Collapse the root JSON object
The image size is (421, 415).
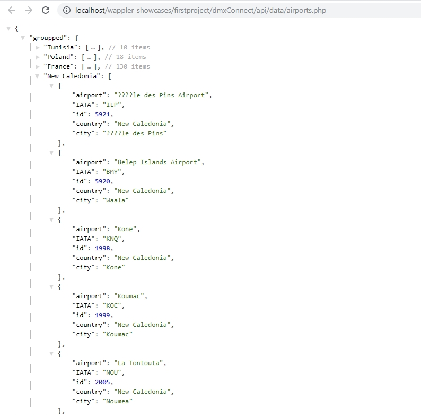click(9, 28)
